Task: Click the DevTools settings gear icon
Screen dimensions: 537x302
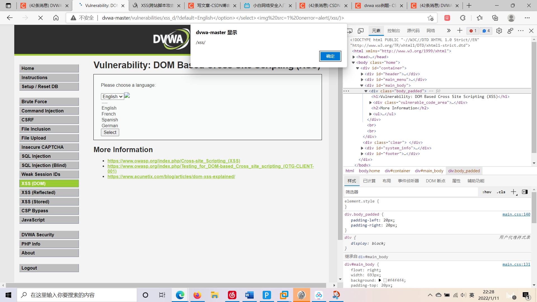Action: point(499,31)
